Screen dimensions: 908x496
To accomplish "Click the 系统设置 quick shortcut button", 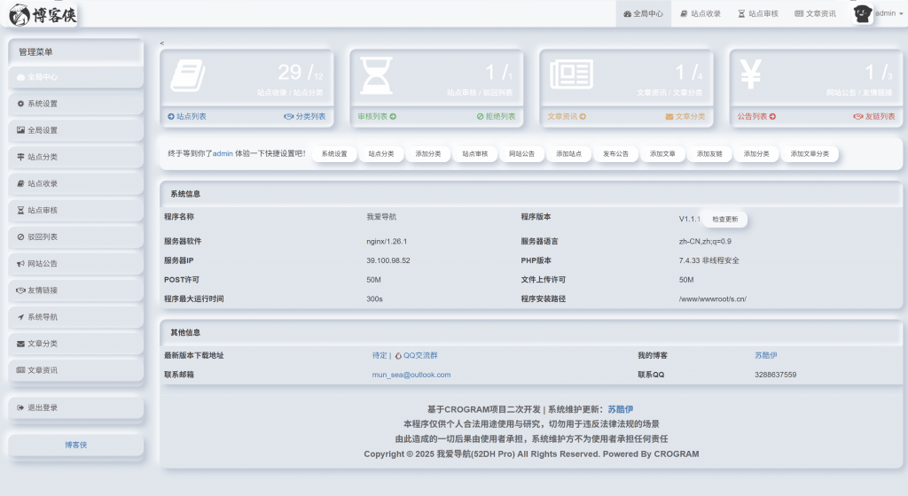I will [334, 154].
